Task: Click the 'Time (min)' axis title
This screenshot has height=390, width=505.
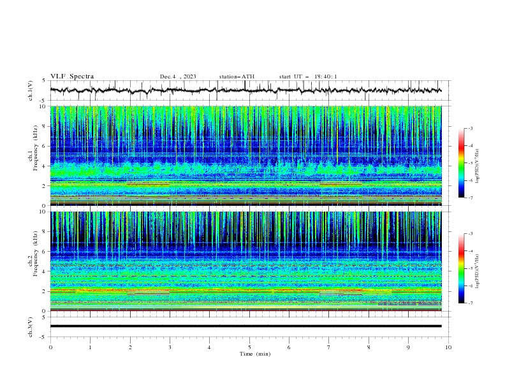Action: click(x=255, y=354)
